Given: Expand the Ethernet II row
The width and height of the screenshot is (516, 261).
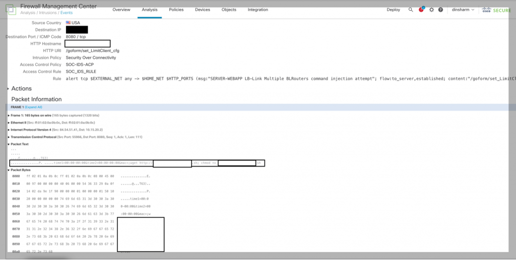Looking at the screenshot, I should (x=10, y=122).
